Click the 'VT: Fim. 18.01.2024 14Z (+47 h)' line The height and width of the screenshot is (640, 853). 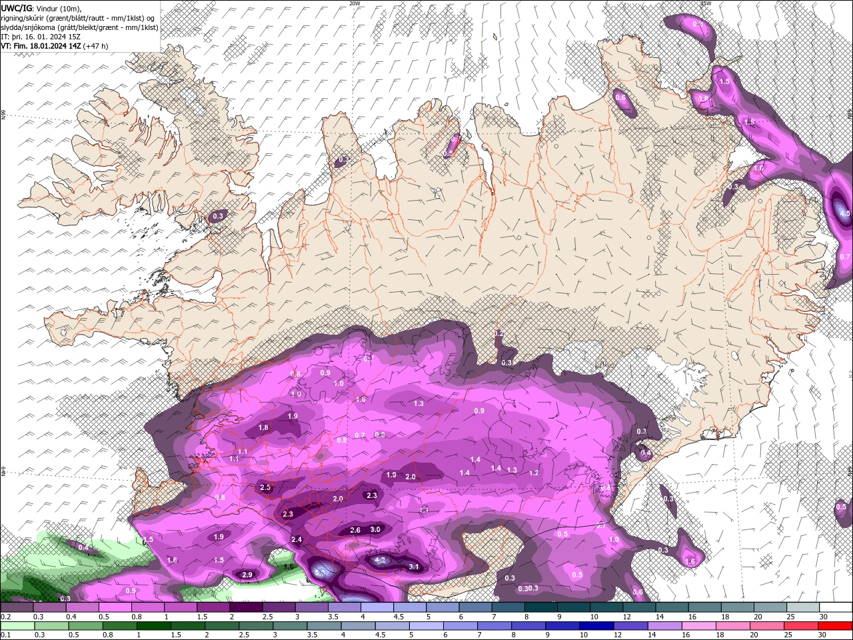coord(55,46)
